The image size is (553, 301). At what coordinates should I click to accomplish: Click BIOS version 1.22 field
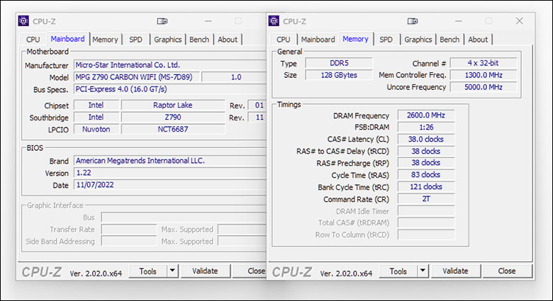(x=170, y=173)
